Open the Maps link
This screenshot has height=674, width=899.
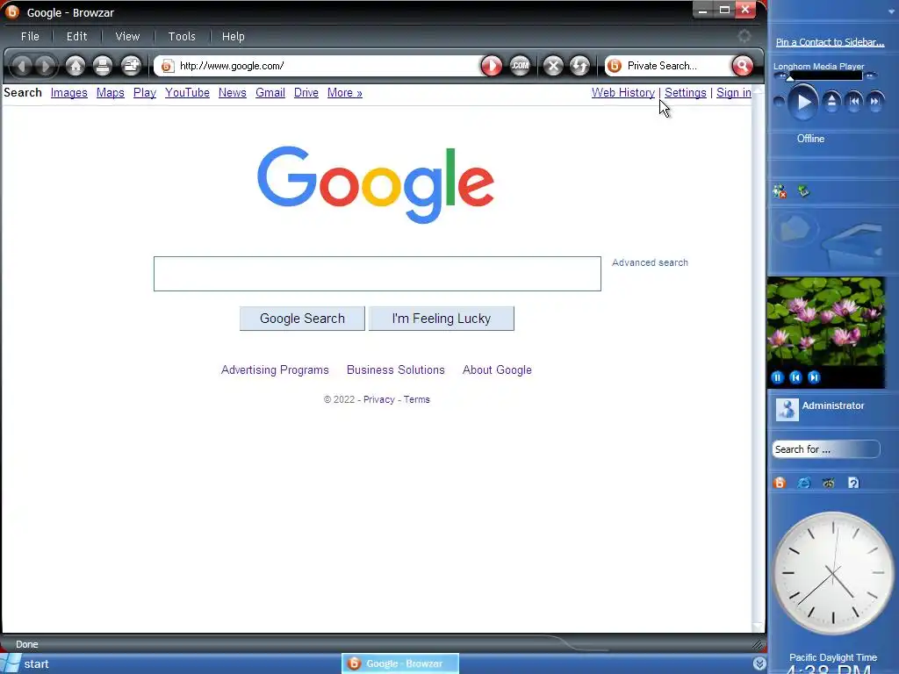pyautogui.click(x=110, y=93)
